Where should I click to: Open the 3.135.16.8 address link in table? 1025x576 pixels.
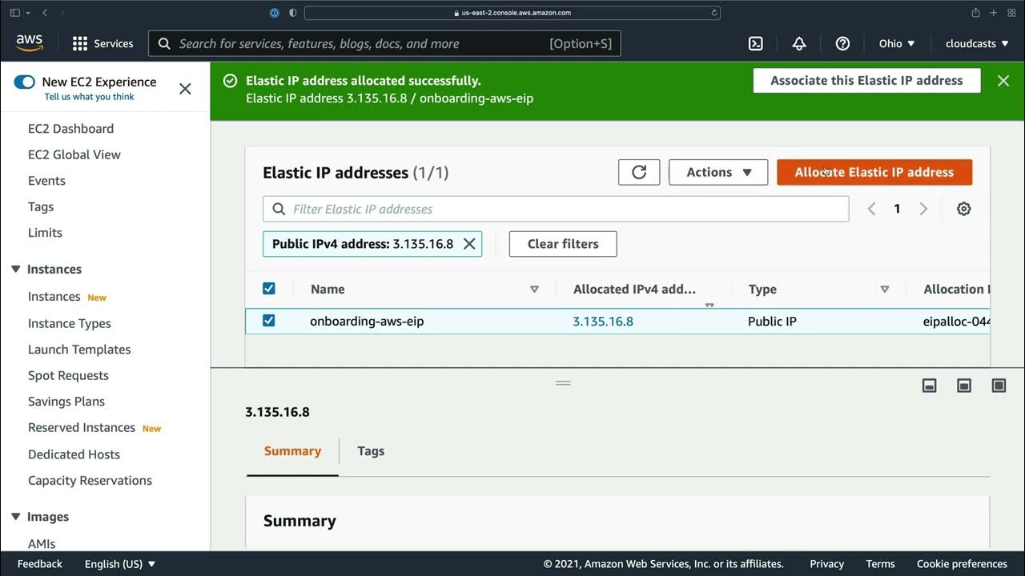(603, 322)
